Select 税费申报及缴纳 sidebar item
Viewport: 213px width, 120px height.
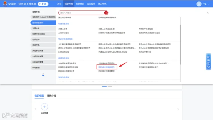pos(43,34)
